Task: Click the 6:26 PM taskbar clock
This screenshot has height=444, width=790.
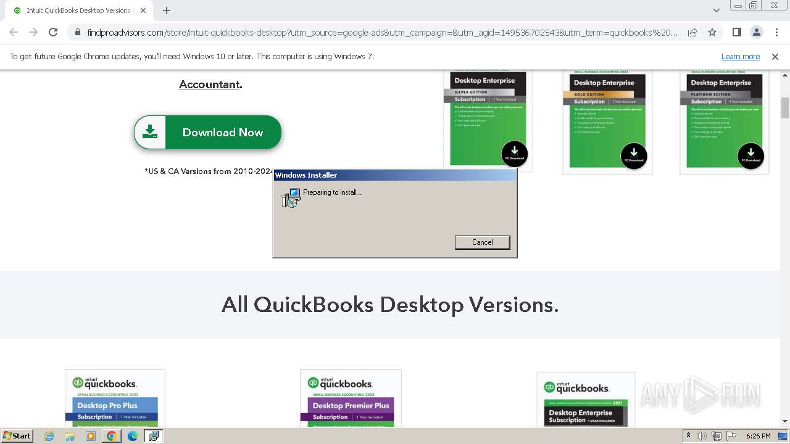Action: click(758, 436)
